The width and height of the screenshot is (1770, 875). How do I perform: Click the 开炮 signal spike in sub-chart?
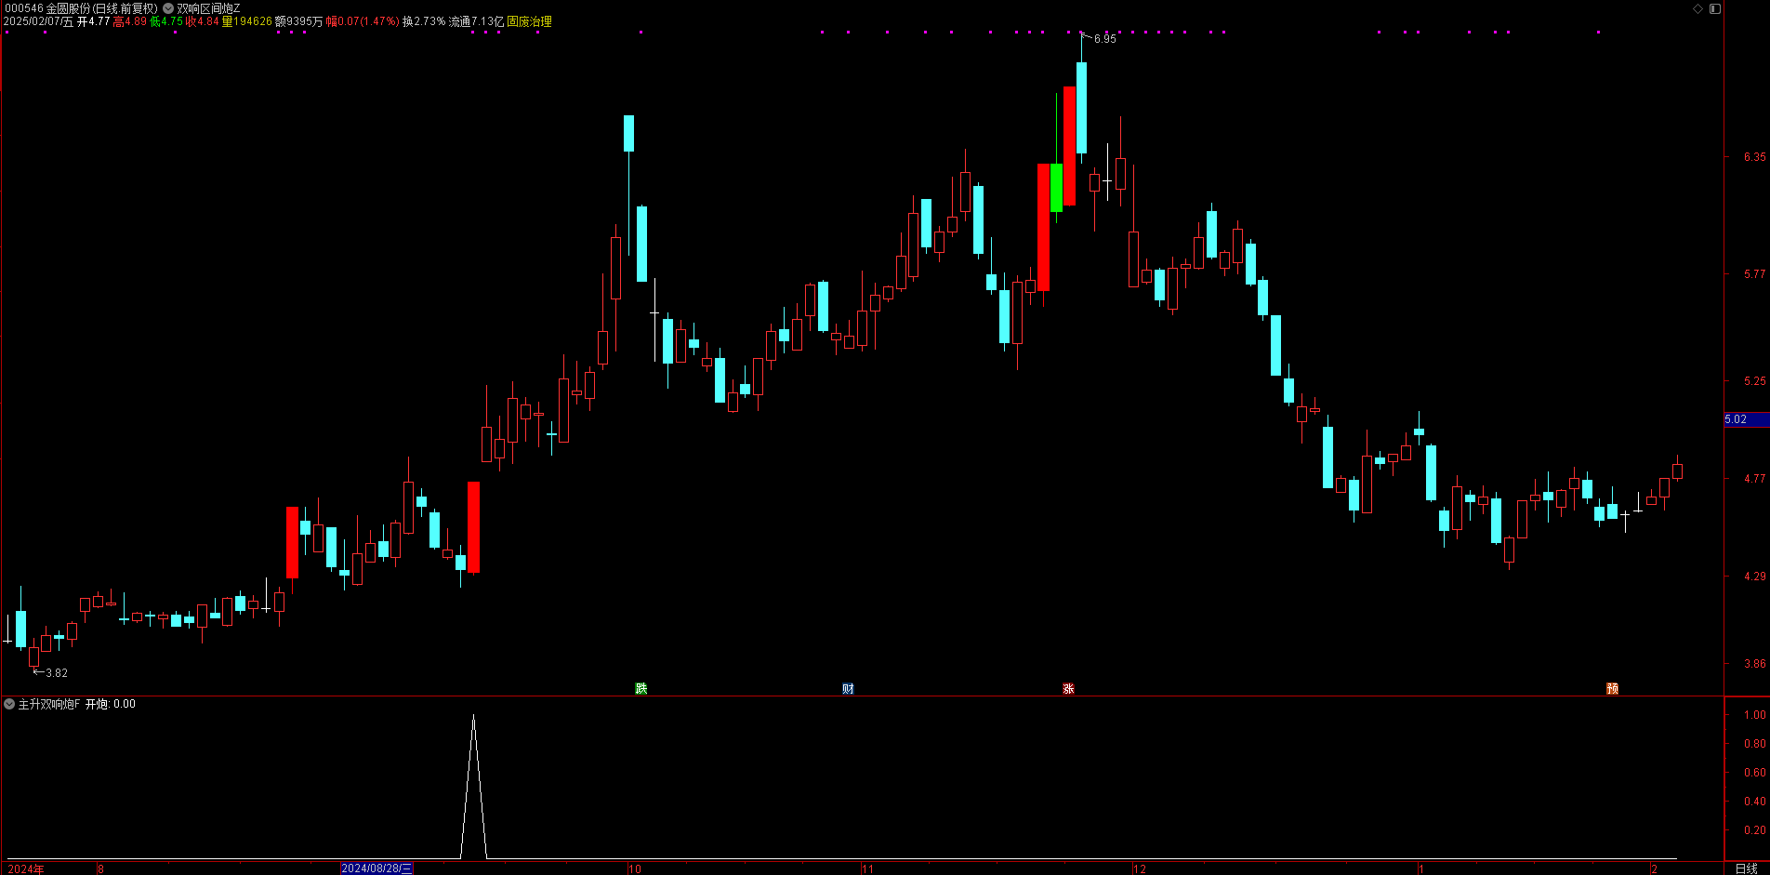coord(474,786)
